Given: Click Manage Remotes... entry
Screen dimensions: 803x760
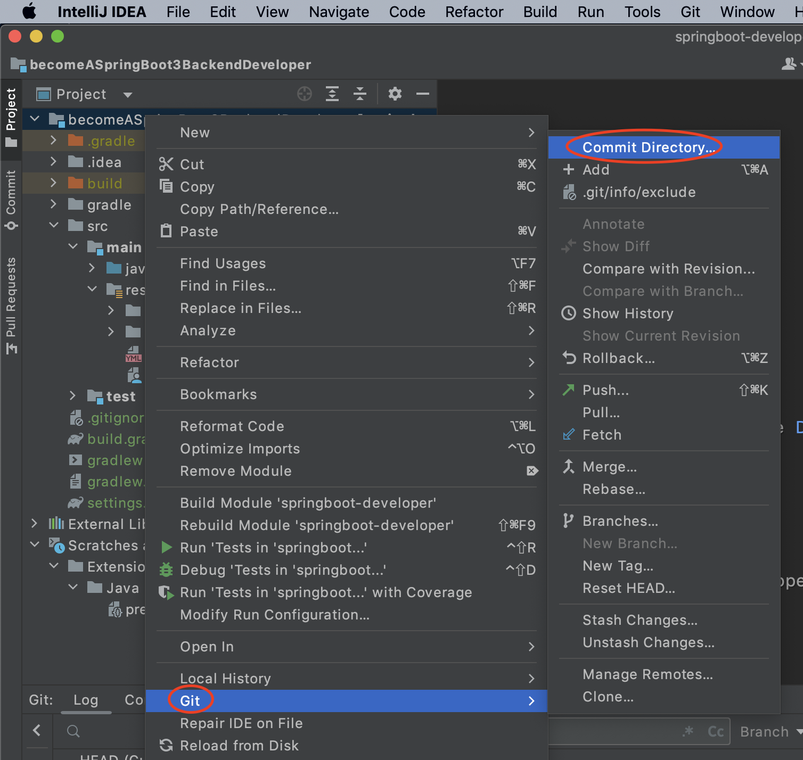Looking at the screenshot, I should click(x=664, y=674).
